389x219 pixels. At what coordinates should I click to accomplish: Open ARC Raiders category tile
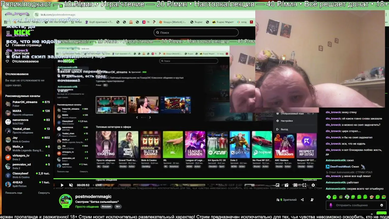tap(284, 145)
